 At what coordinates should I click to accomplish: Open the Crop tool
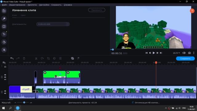tap(48, 58)
